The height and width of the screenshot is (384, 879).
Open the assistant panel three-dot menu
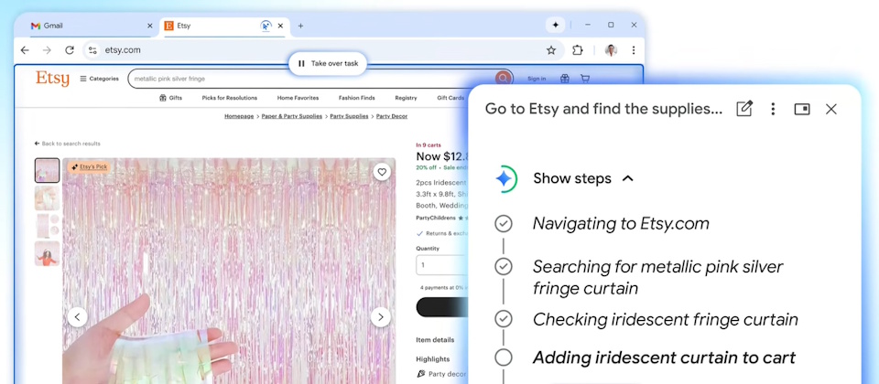773,109
